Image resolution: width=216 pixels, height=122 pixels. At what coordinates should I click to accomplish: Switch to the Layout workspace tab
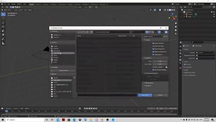click(x=31, y=4)
